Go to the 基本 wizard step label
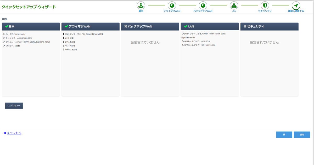314x165 pixels. click(x=141, y=11)
